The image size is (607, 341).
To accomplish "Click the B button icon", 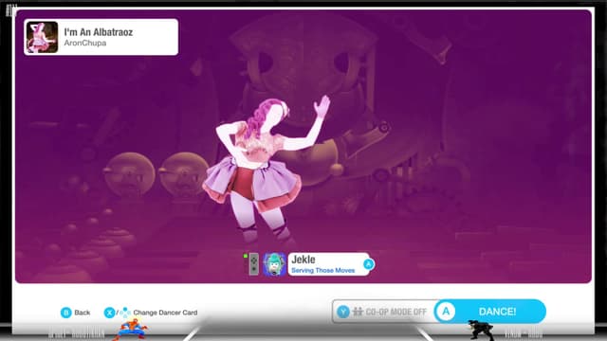I will coord(66,313).
